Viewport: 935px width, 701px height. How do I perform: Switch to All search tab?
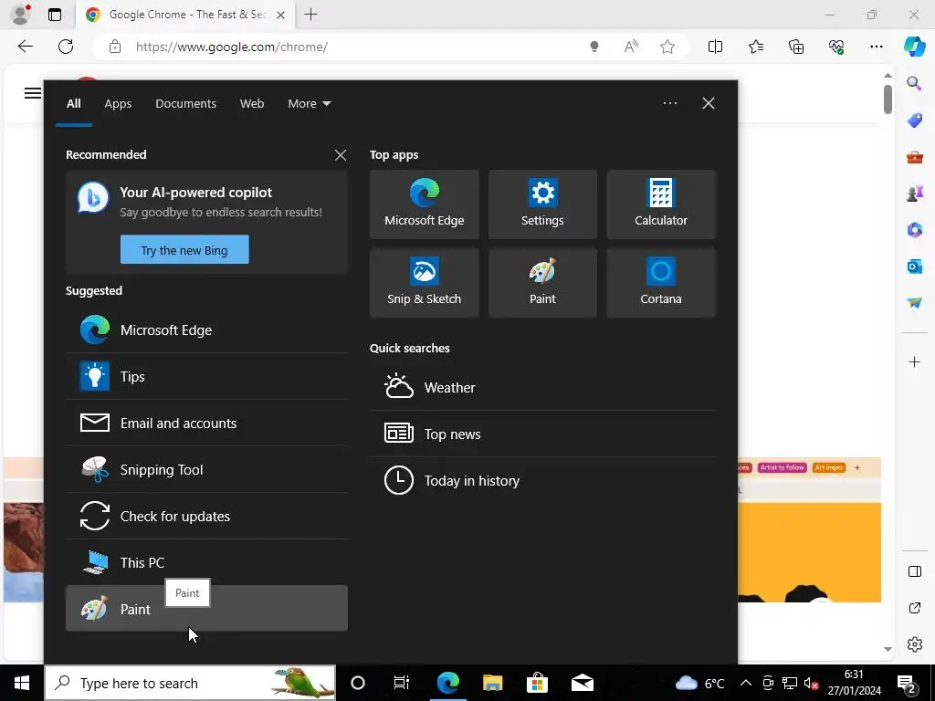pos(73,104)
